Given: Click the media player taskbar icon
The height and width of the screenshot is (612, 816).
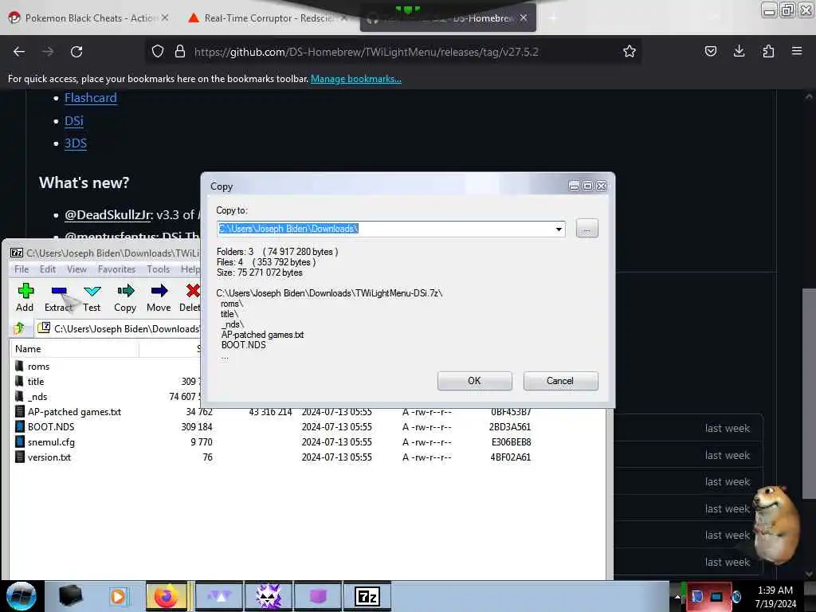Looking at the screenshot, I should click(118, 596).
